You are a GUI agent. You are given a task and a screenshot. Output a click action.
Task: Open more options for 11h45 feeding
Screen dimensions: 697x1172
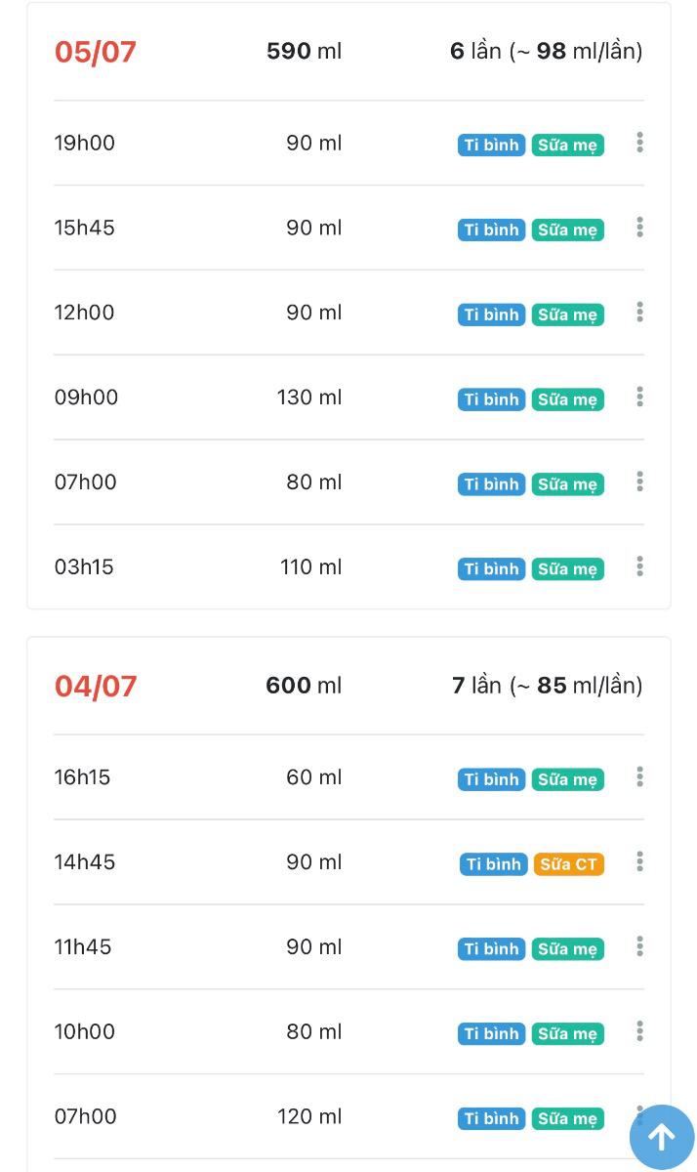tap(639, 947)
